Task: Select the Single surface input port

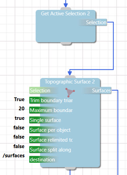Action: pyautogui.click(x=46, y=120)
